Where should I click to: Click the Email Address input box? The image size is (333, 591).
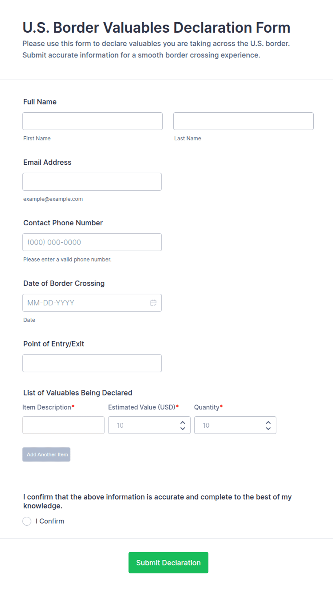tap(92, 182)
